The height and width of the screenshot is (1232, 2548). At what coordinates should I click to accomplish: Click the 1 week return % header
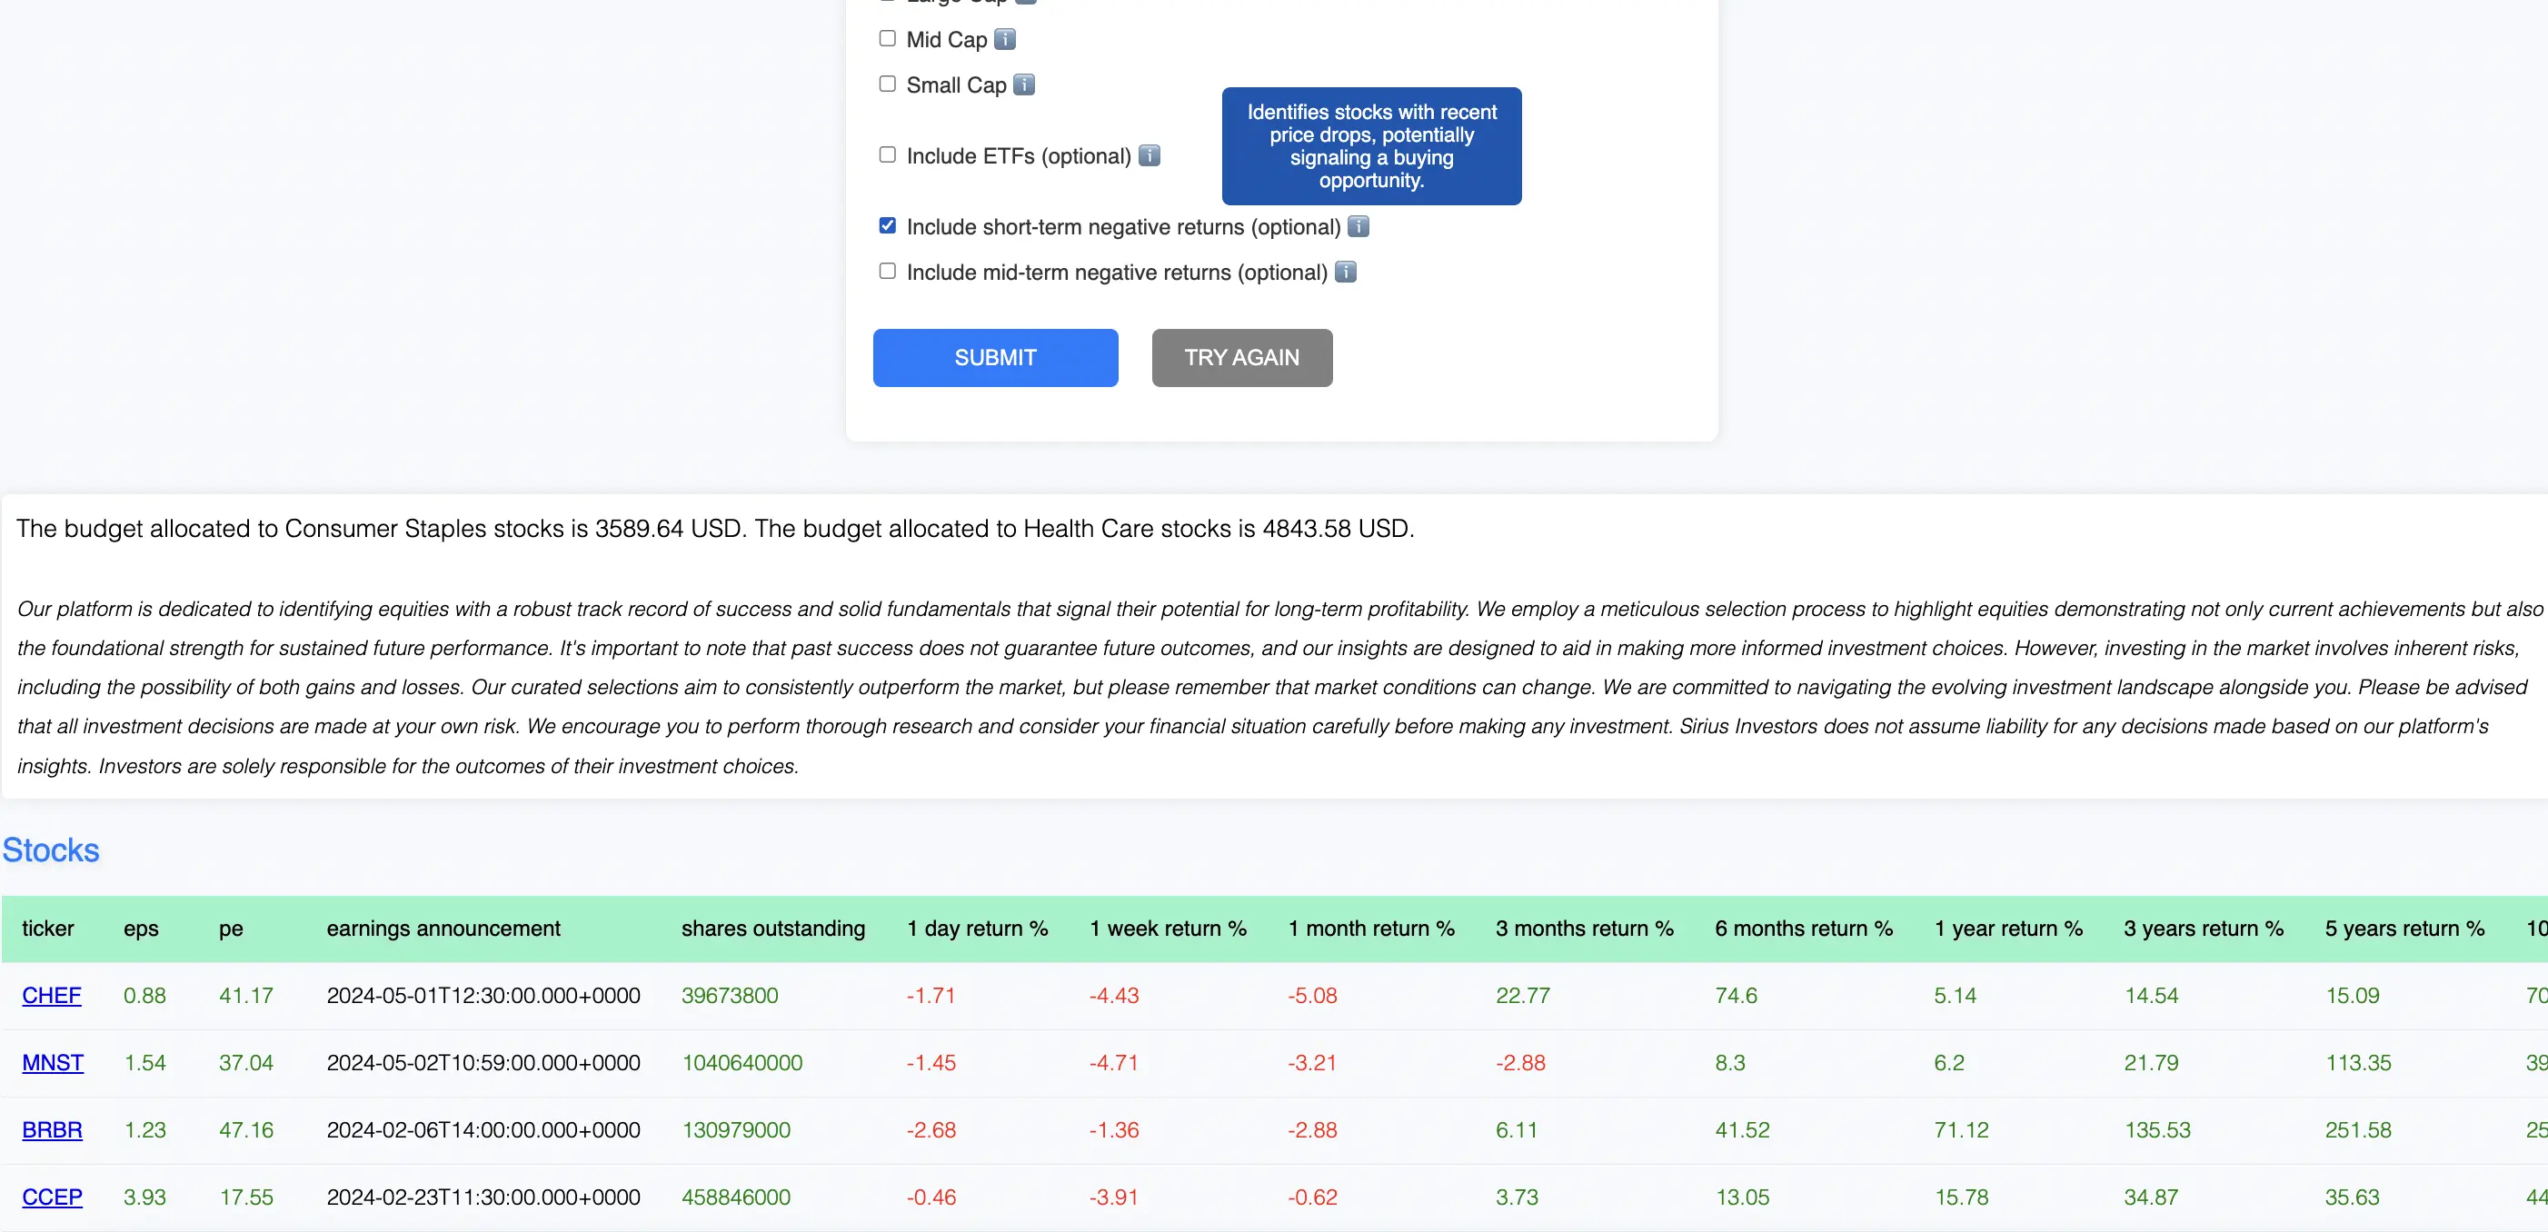1169,929
